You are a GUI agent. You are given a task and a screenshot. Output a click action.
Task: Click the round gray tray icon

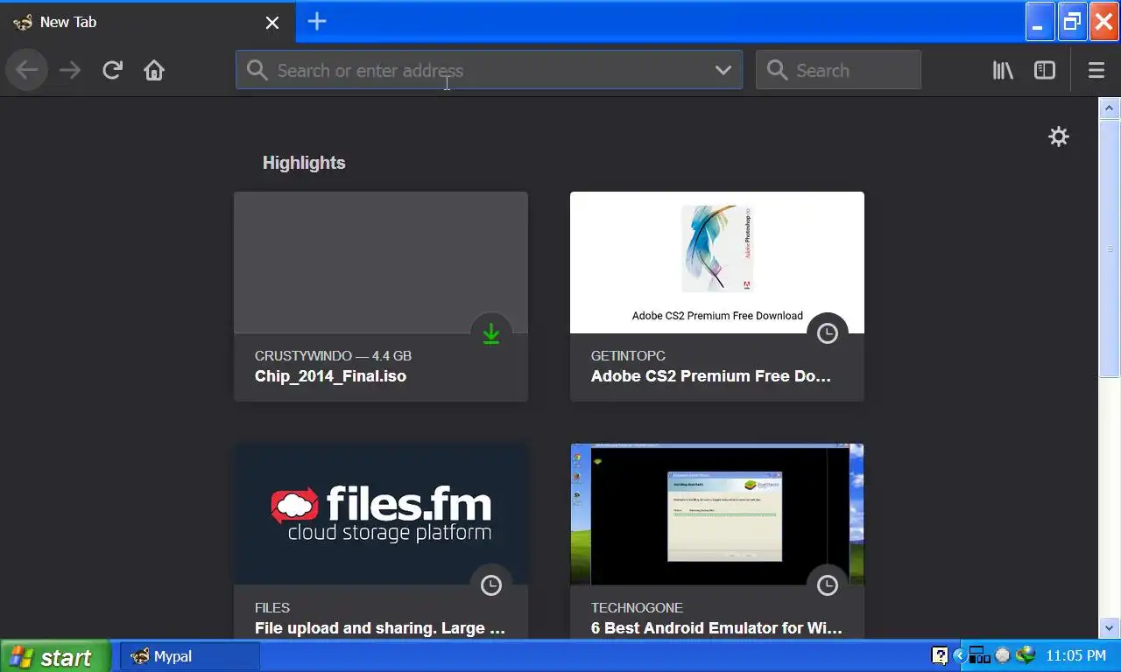pyautogui.click(x=1003, y=655)
